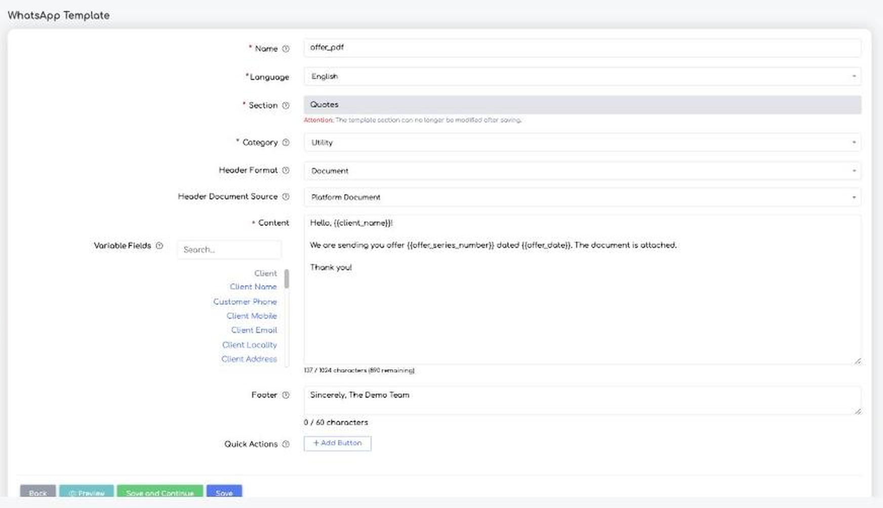Click the info icon beside Header Format
This screenshot has width=883, height=508.
tap(286, 170)
